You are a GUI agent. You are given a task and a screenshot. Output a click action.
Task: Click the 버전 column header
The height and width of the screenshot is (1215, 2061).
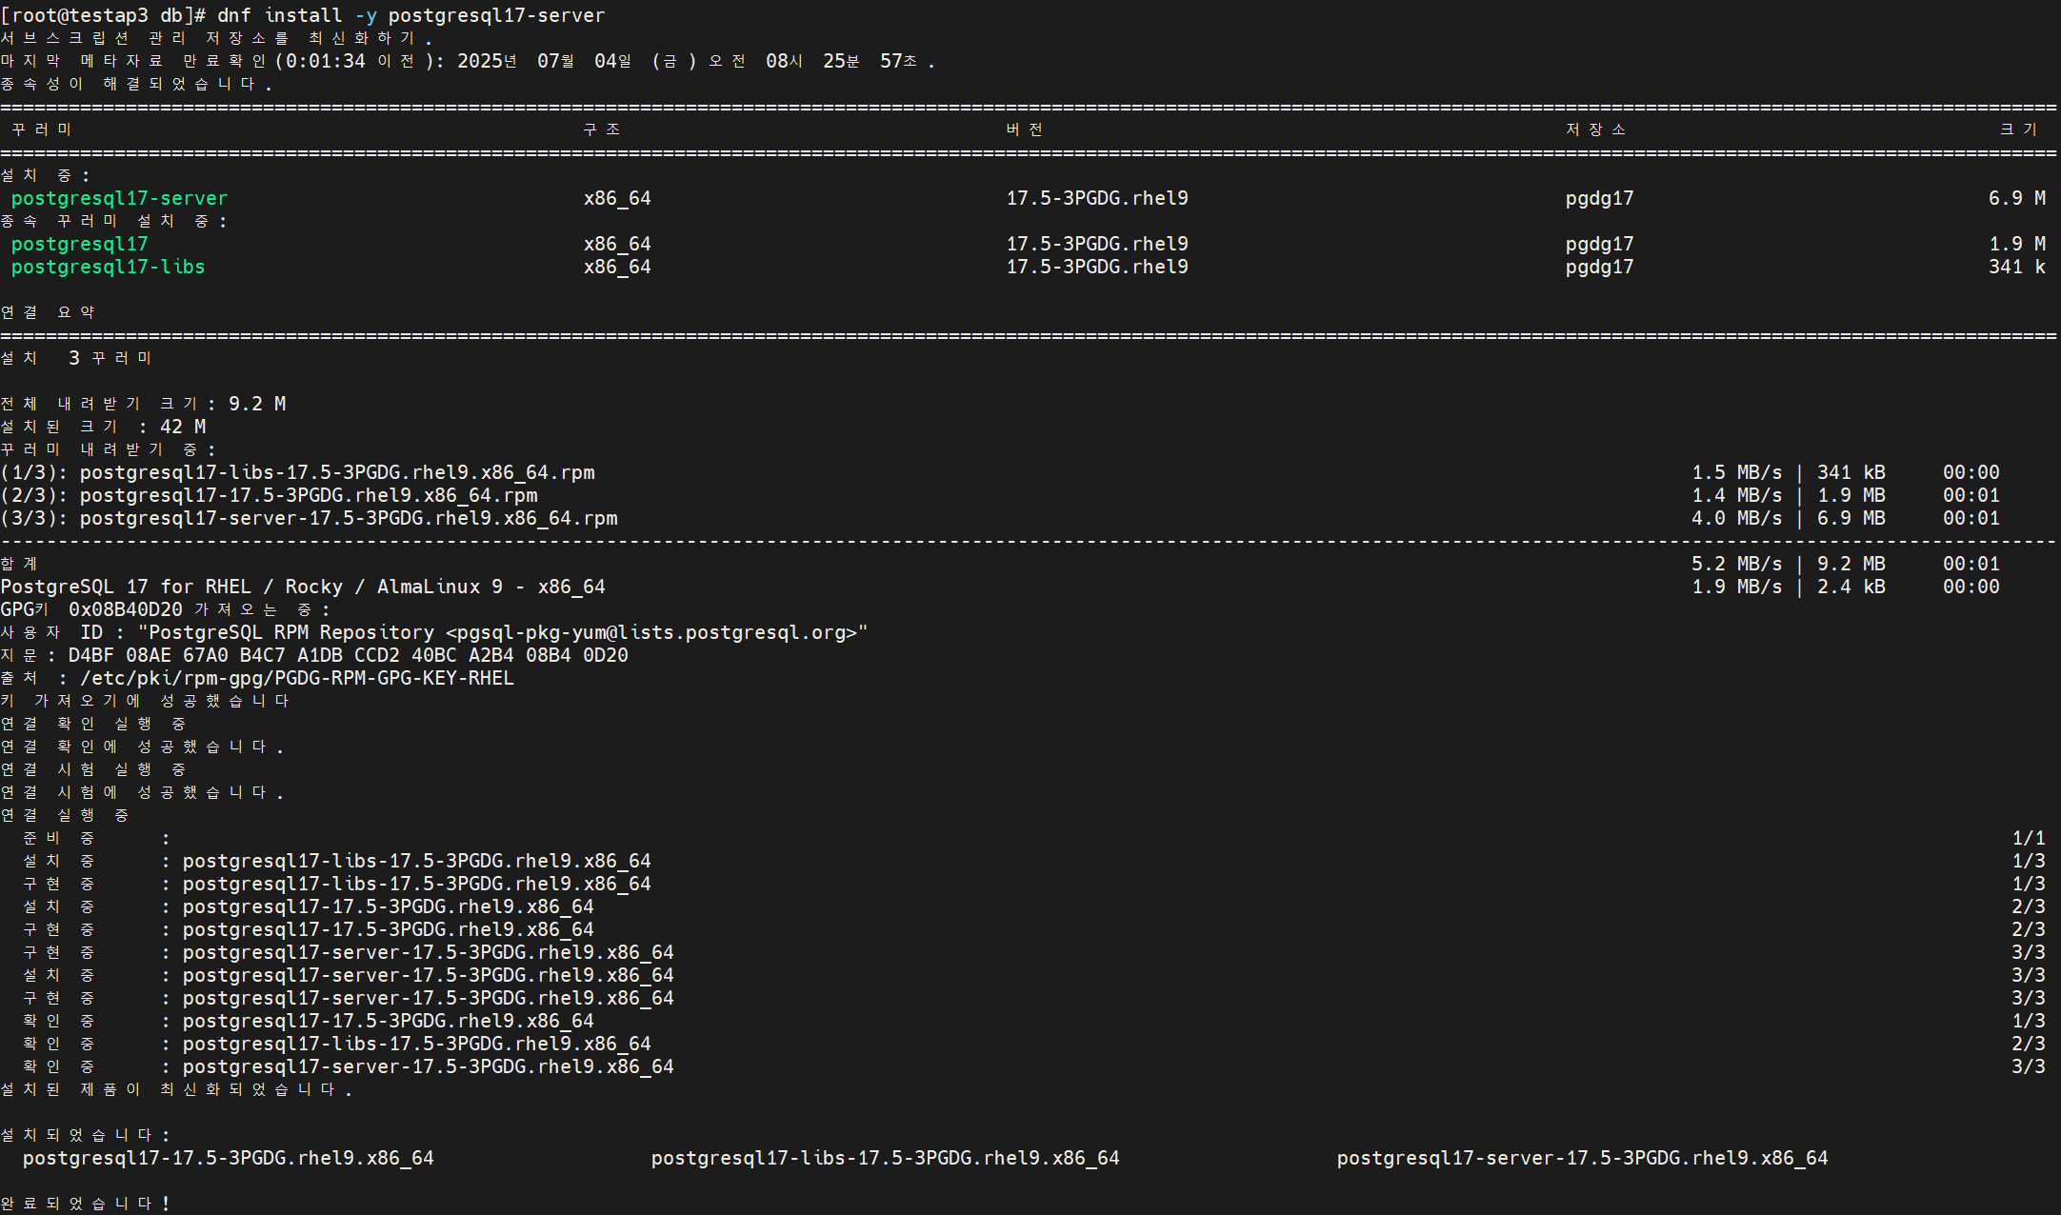tap(1024, 129)
